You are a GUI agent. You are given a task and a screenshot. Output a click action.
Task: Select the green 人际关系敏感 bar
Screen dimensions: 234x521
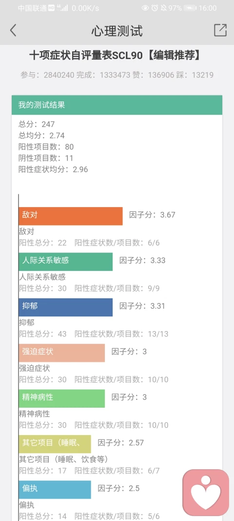coord(66,262)
